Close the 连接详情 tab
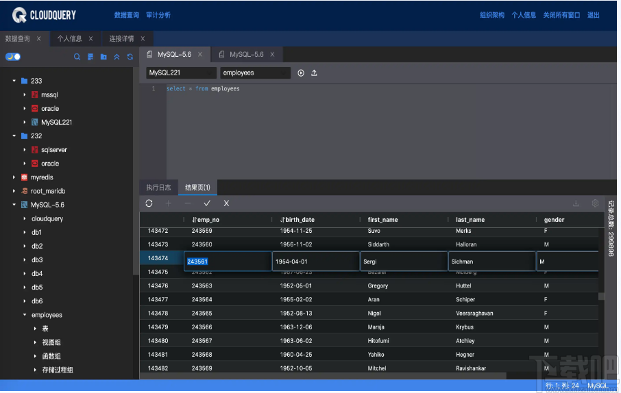 pyautogui.click(x=143, y=39)
